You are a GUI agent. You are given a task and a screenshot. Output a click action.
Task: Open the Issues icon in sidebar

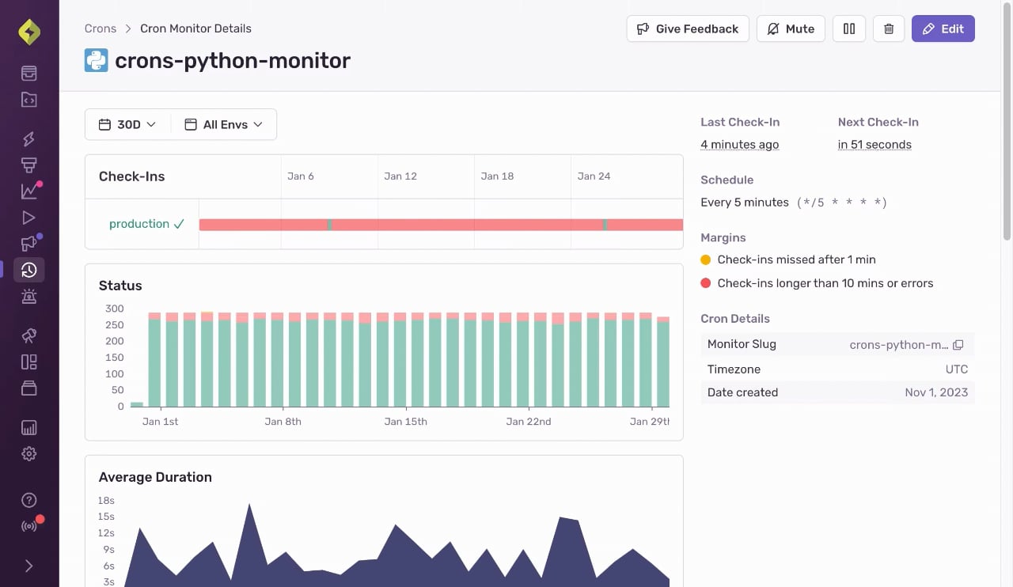click(x=29, y=74)
